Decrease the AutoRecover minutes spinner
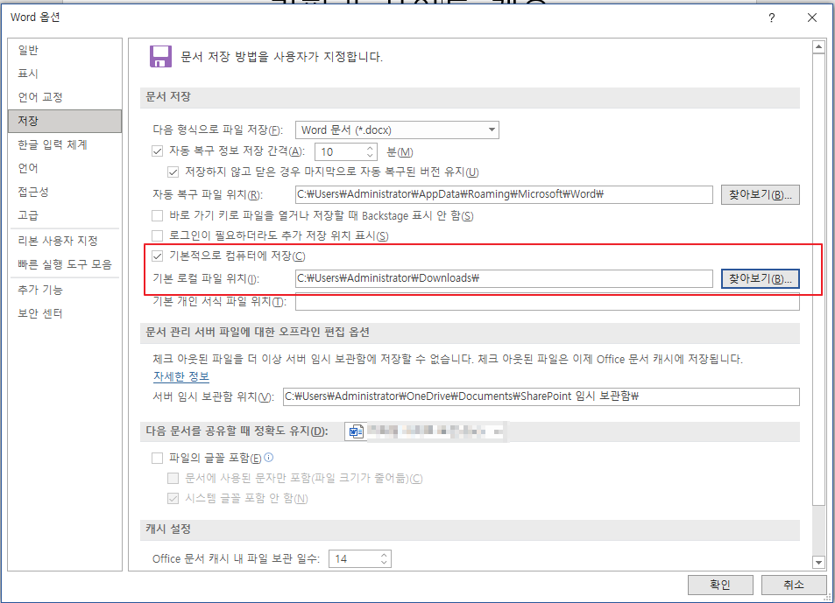Viewport: 835px width, 603px height. point(370,155)
